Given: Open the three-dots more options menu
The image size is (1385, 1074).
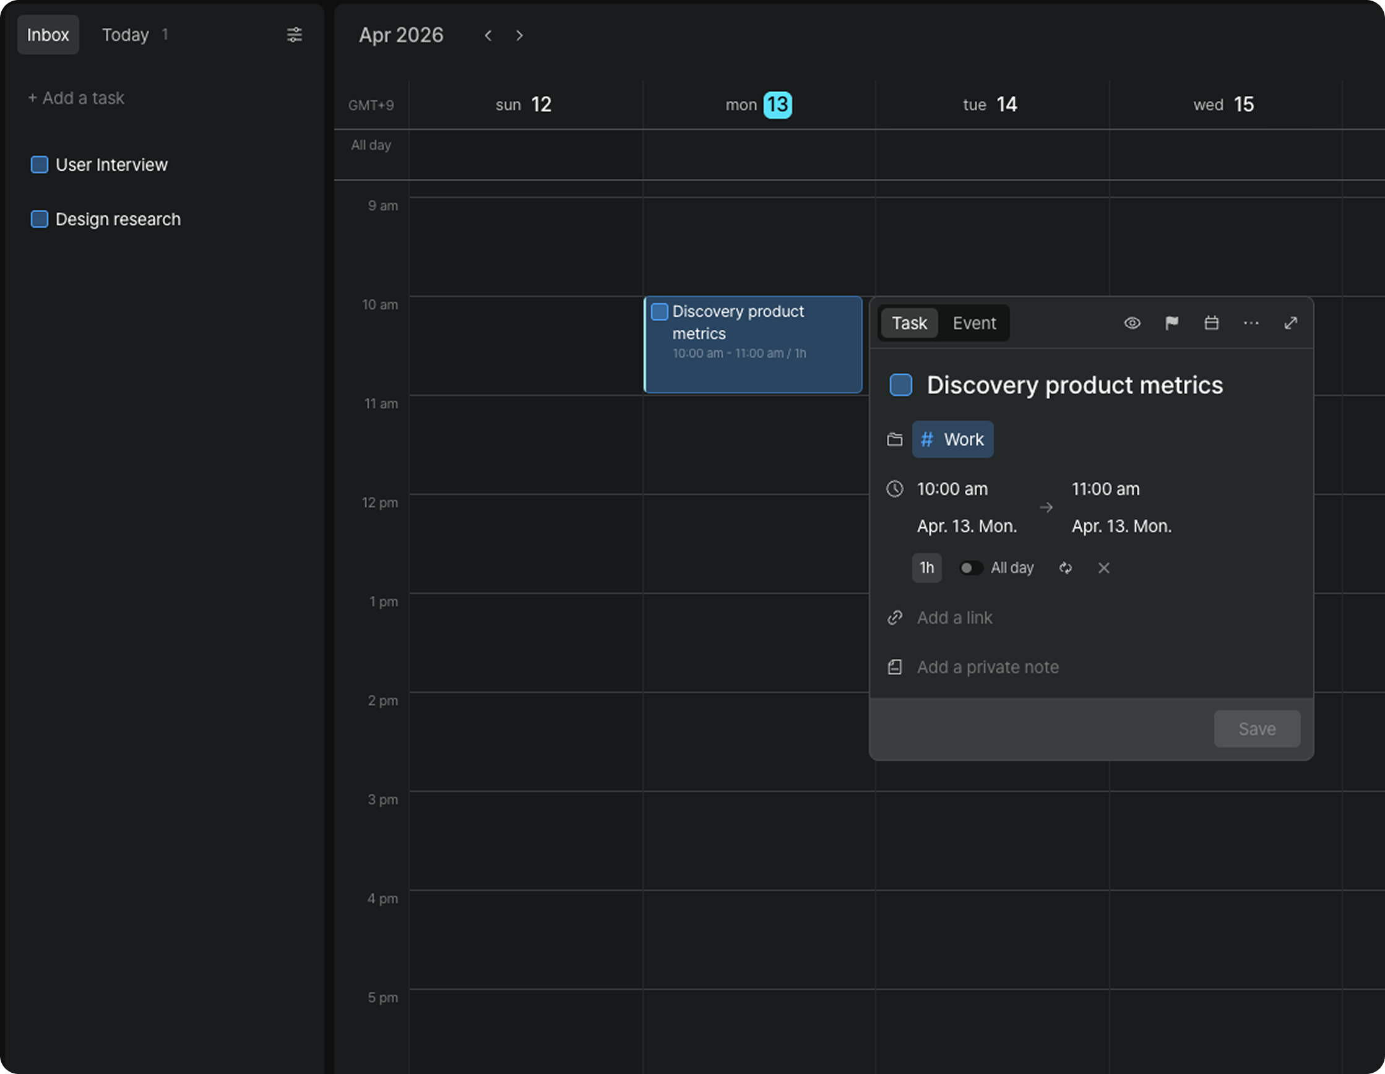Looking at the screenshot, I should click(1251, 324).
